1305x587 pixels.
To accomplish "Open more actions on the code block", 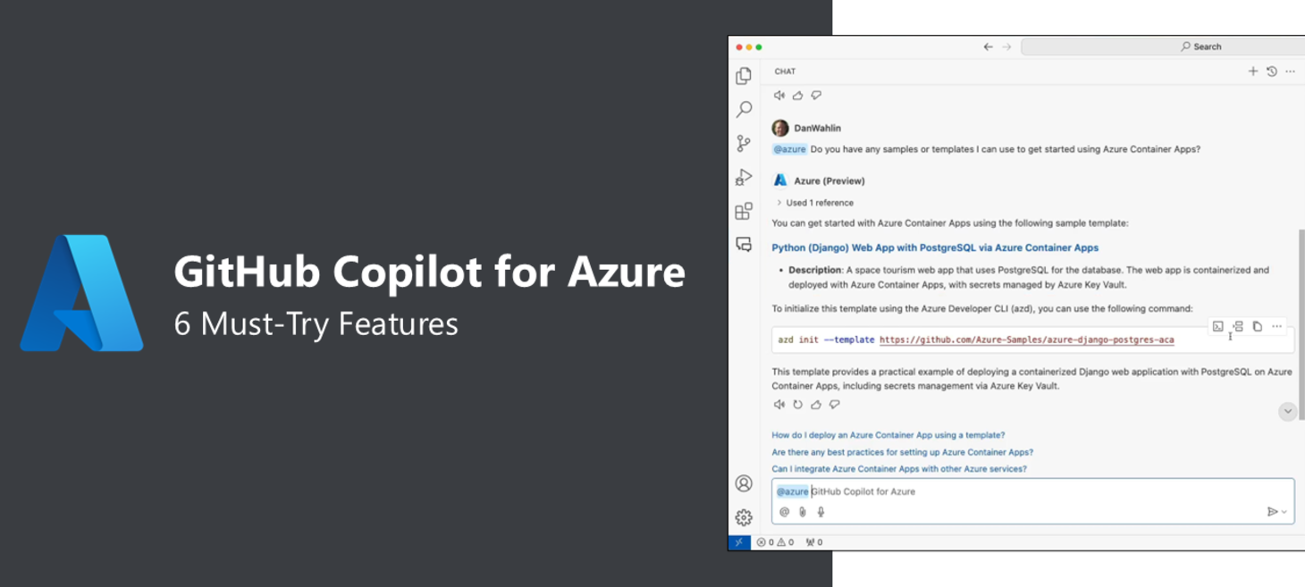I will (1276, 325).
